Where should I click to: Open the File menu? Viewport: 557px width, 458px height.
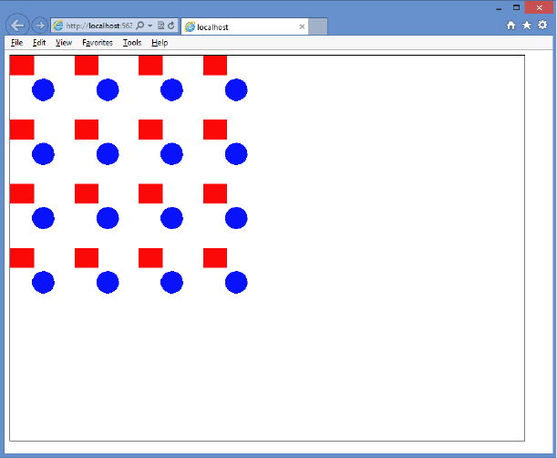point(16,43)
